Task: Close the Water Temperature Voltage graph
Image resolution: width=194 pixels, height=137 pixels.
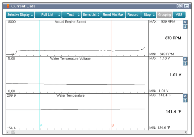Action: [x=185, y=59]
